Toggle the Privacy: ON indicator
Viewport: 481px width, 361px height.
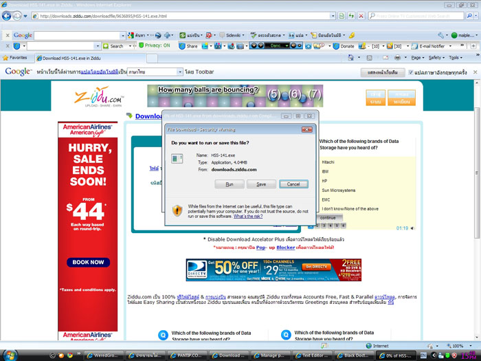pyautogui.click(x=155, y=45)
